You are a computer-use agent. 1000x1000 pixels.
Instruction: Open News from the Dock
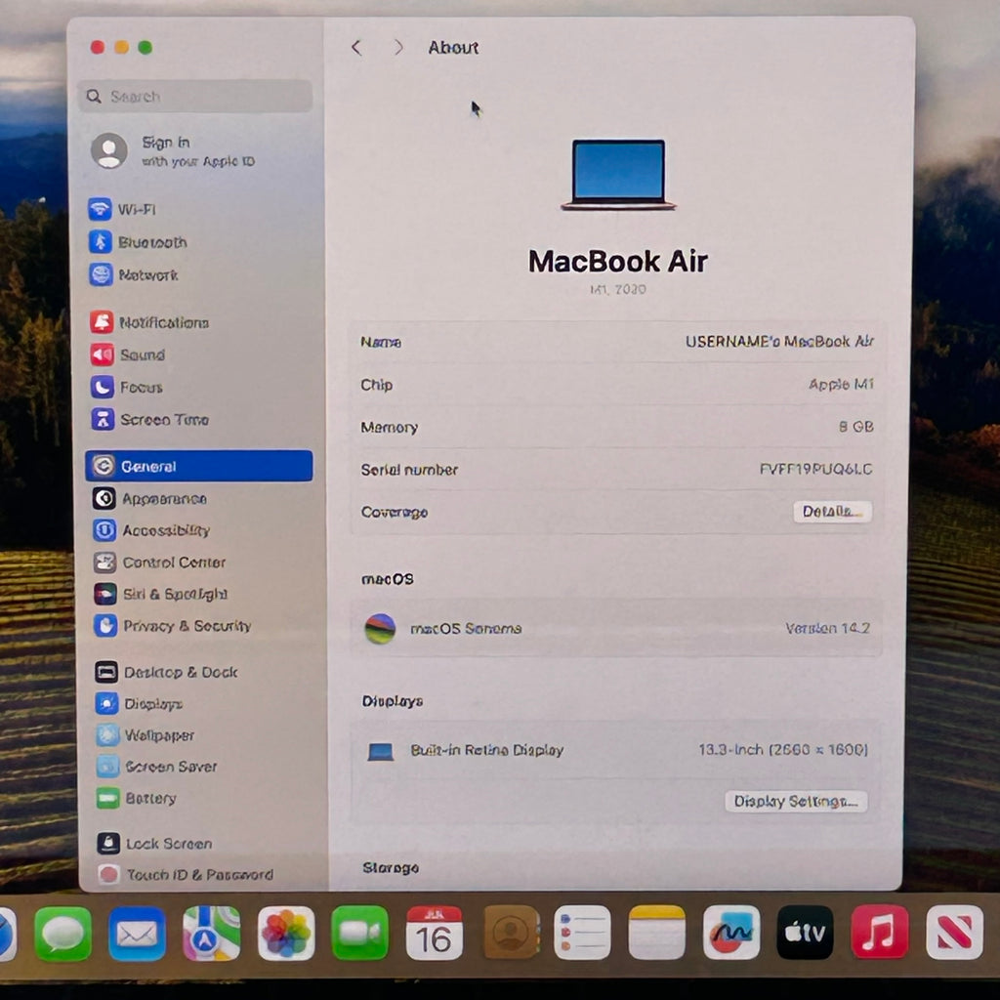coord(955,933)
